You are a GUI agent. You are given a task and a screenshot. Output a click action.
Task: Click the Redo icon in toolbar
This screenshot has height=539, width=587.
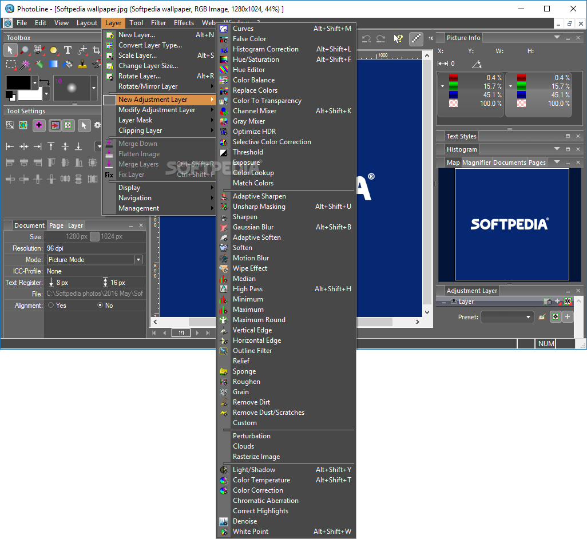tap(380, 38)
